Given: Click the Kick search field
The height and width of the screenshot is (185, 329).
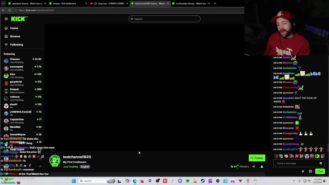Looking at the screenshot, I should [164, 19].
